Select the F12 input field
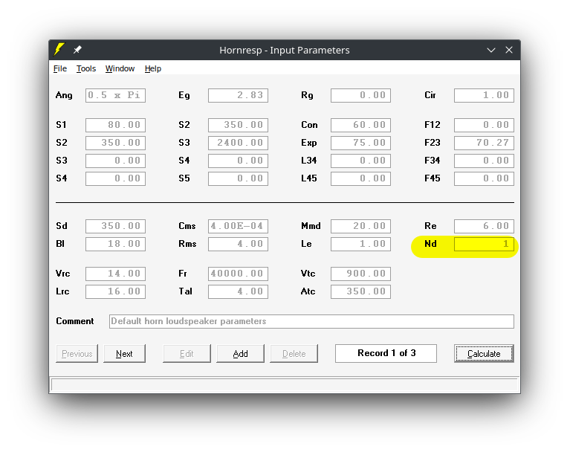 point(484,125)
